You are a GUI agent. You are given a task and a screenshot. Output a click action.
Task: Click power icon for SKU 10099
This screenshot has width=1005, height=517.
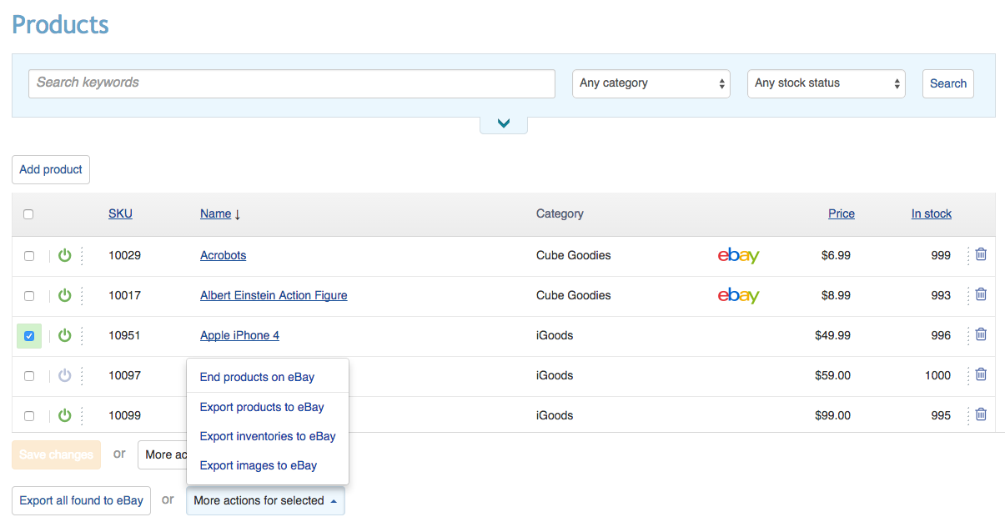click(x=65, y=415)
